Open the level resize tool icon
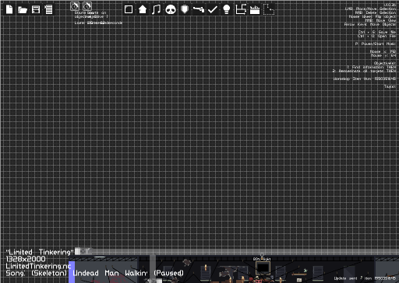Viewport: 399px width, 283px height. [x=241, y=9]
